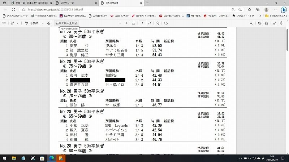This screenshot has width=289, height=162.
Task: Save the PDF with the disk icon
Action: tap(266, 23)
